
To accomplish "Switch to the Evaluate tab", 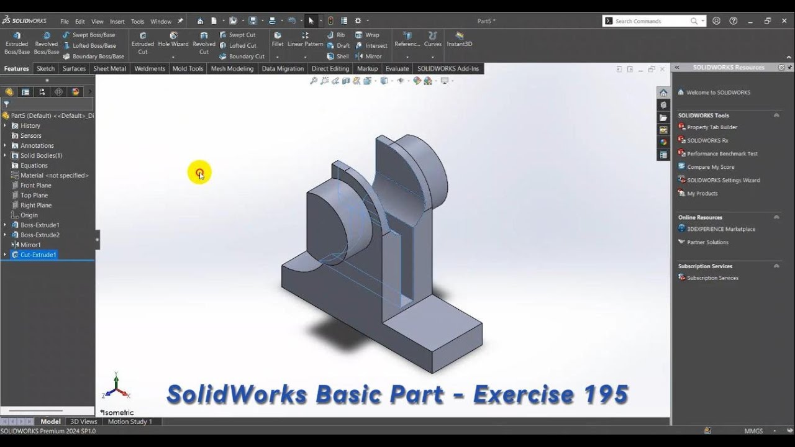I will (x=397, y=68).
